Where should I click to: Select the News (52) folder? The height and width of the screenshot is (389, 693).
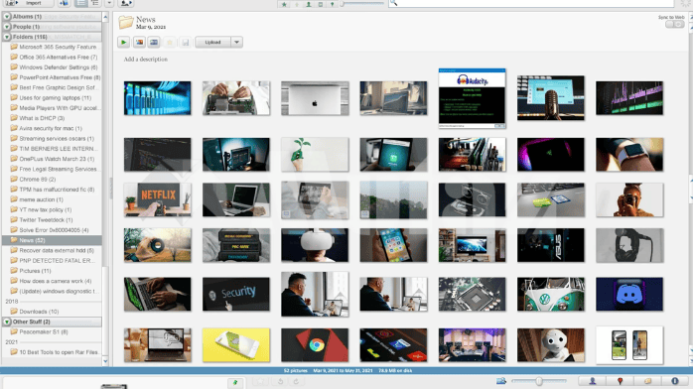pyautogui.click(x=53, y=240)
